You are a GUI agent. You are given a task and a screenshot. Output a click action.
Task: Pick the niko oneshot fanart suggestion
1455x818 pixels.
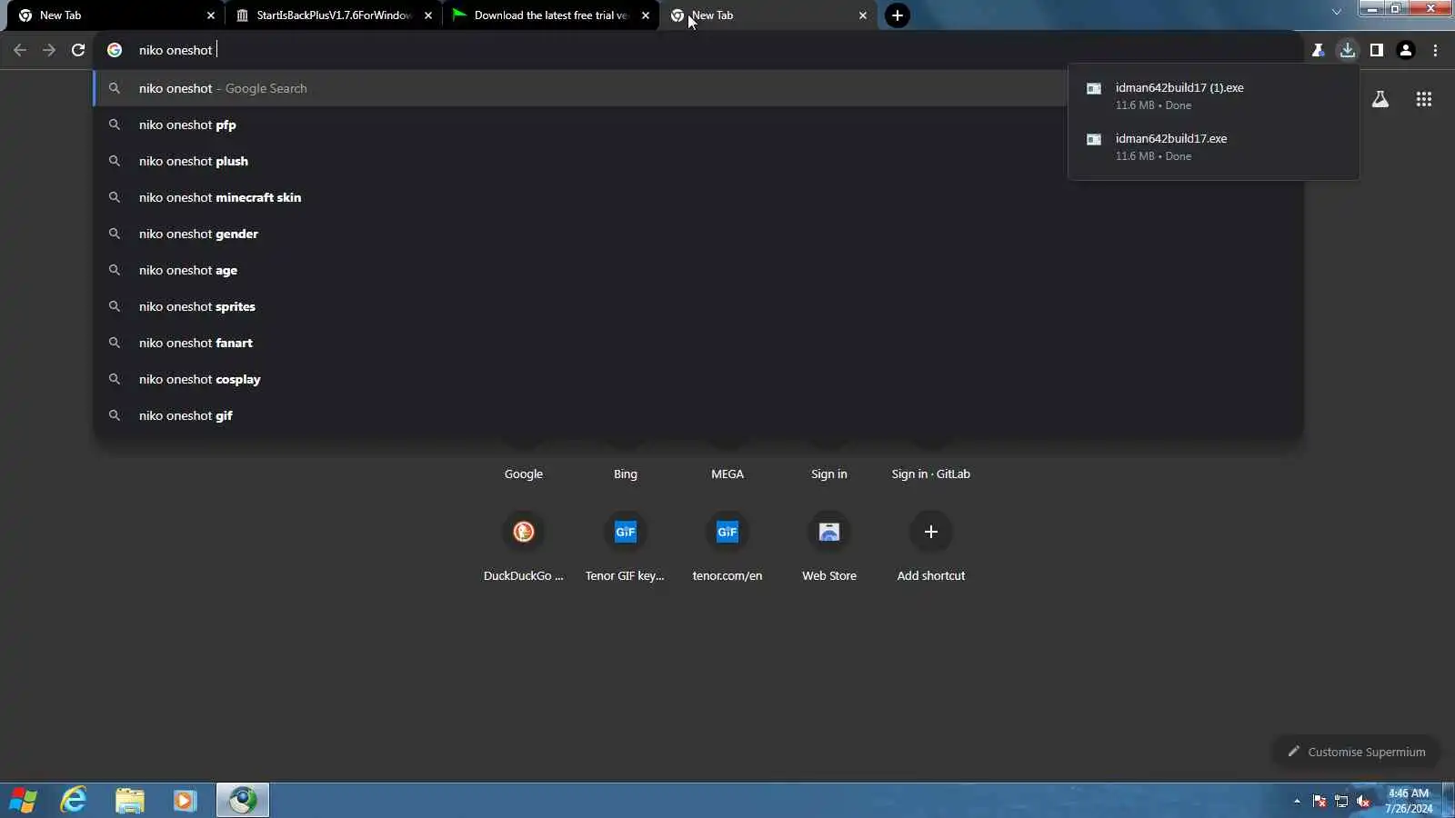click(x=698, y=343)
